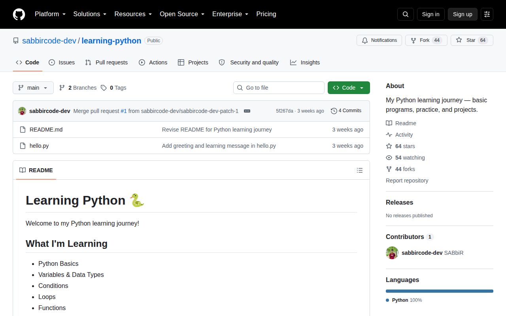Viewport: 506px width, 316px height.
Task: View the 64 stars link
Action: coord(400,146)
